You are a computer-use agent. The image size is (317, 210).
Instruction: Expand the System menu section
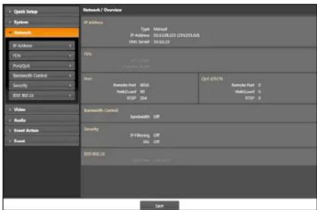pos(42,22)
